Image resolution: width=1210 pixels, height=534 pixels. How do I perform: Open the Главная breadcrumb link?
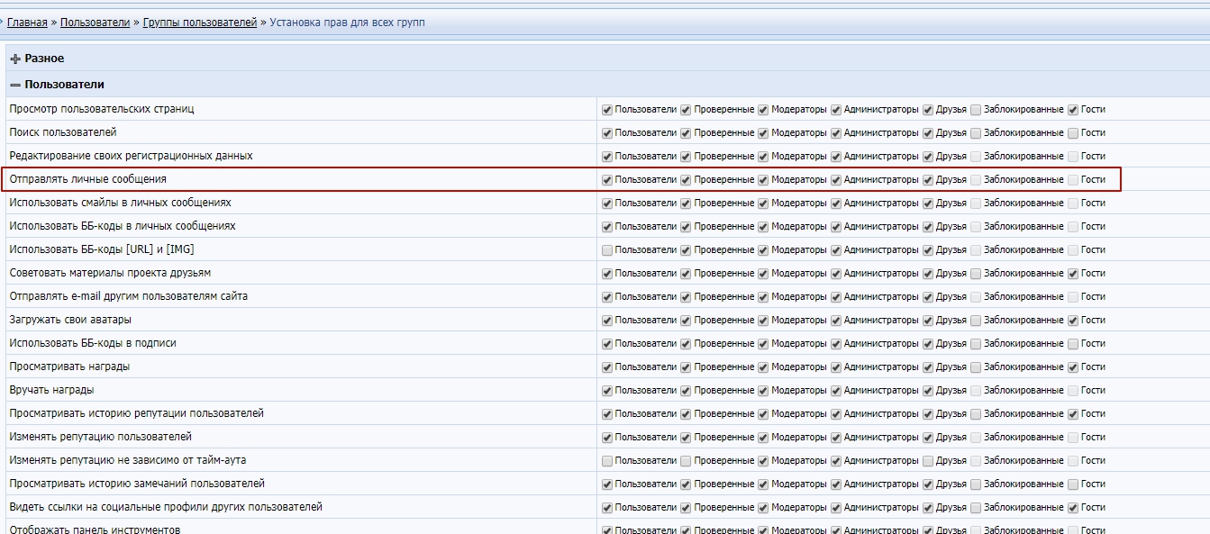pyautogui.click(x=27, y=23)
